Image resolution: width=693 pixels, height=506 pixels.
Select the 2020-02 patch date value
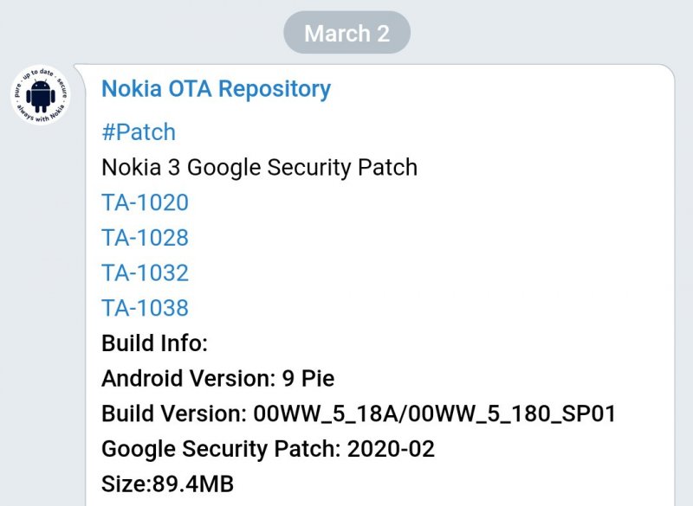(391, 449)
